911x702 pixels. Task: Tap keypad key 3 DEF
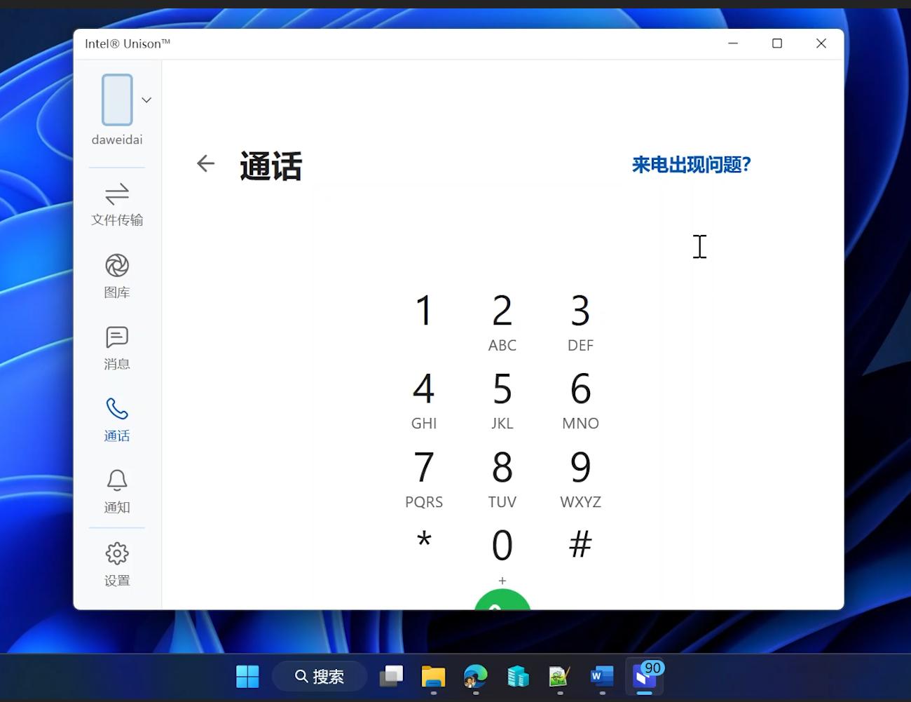coord(580,323)
